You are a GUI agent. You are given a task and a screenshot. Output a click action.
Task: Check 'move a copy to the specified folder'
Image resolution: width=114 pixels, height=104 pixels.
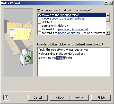(40, 18)
